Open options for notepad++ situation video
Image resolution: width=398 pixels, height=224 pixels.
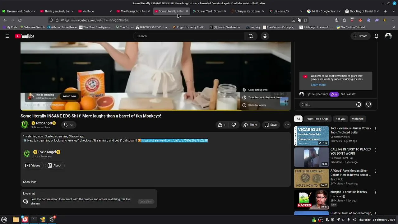376,192
